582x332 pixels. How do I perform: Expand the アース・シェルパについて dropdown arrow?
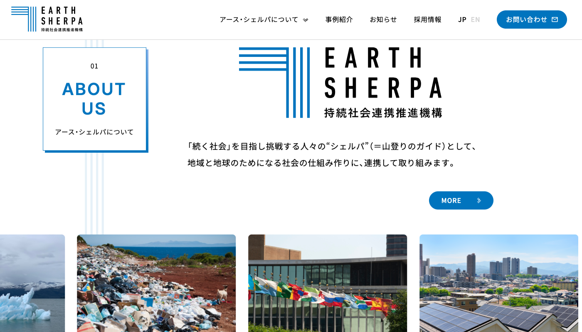pyautogui.click(x=306, y=20)
